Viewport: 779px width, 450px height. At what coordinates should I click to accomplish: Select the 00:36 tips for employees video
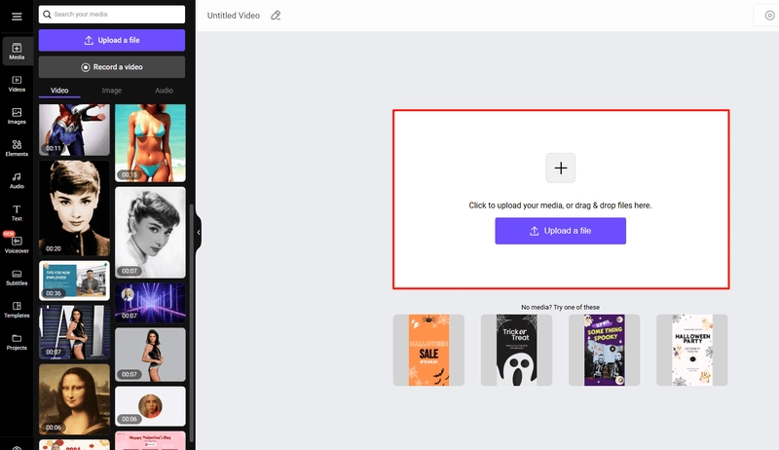click(75, 281)
